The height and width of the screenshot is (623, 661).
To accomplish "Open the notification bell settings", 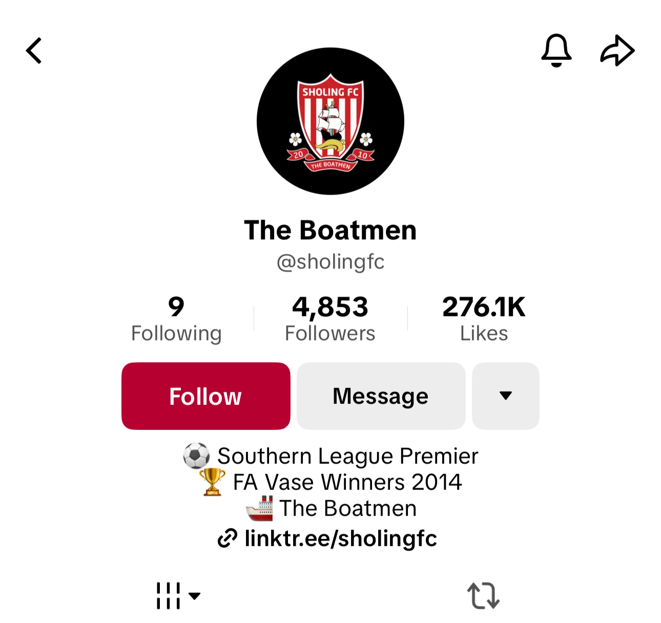I will coord(556,51).
